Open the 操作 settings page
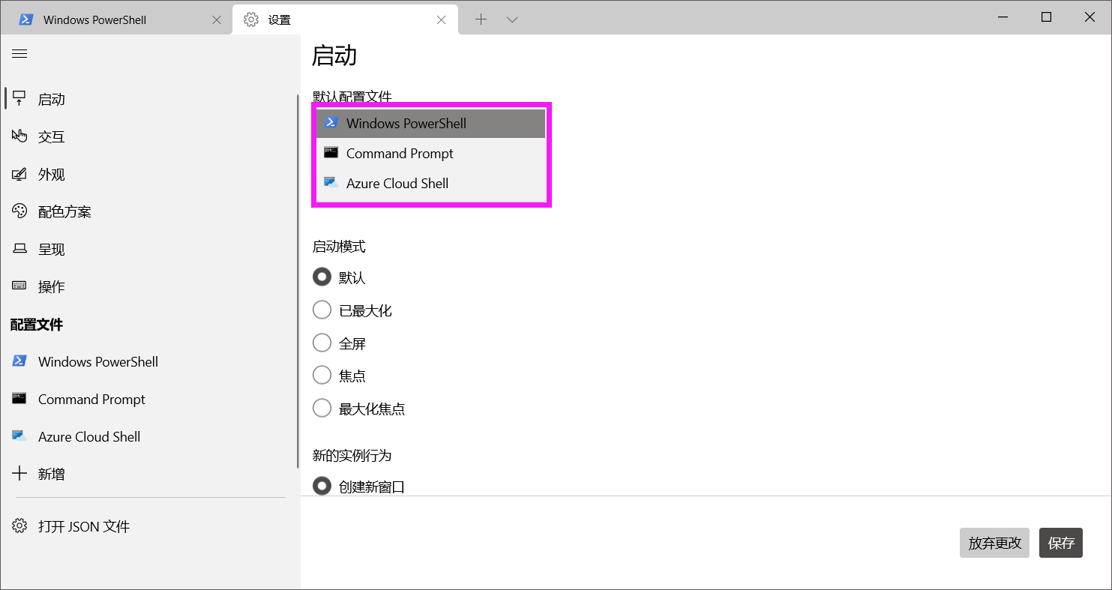Image resolution: width=1112 pixels, height=590 pixels. 150,286
